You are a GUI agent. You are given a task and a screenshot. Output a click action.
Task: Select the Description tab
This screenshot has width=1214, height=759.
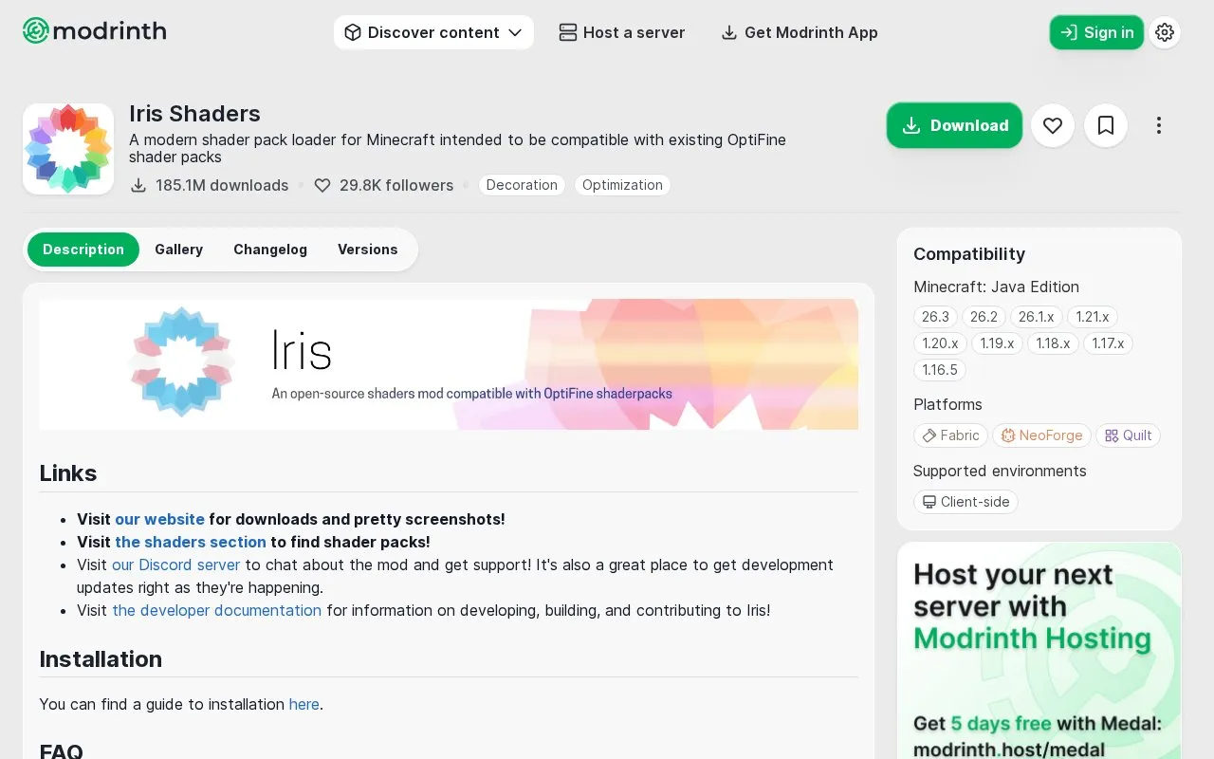83,250
